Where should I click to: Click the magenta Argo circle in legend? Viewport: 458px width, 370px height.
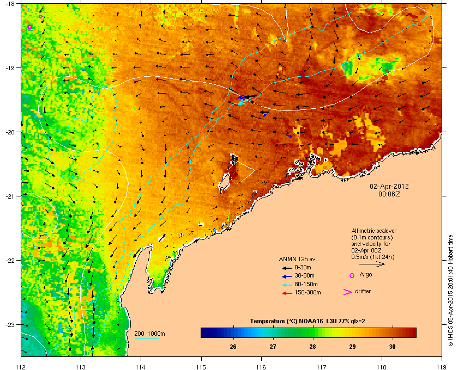coord(352,275)
